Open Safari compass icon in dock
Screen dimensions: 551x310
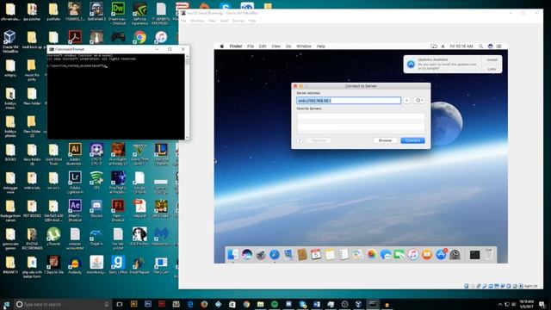click(275, 255)
